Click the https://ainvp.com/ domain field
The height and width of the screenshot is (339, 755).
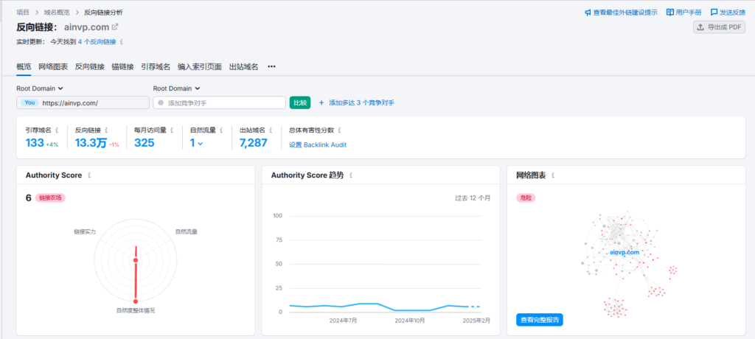(83, 102)
